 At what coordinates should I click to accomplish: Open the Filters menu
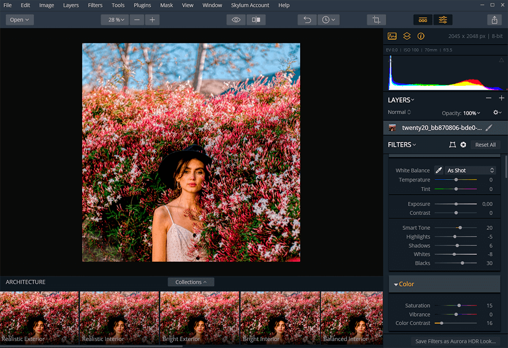95,5
